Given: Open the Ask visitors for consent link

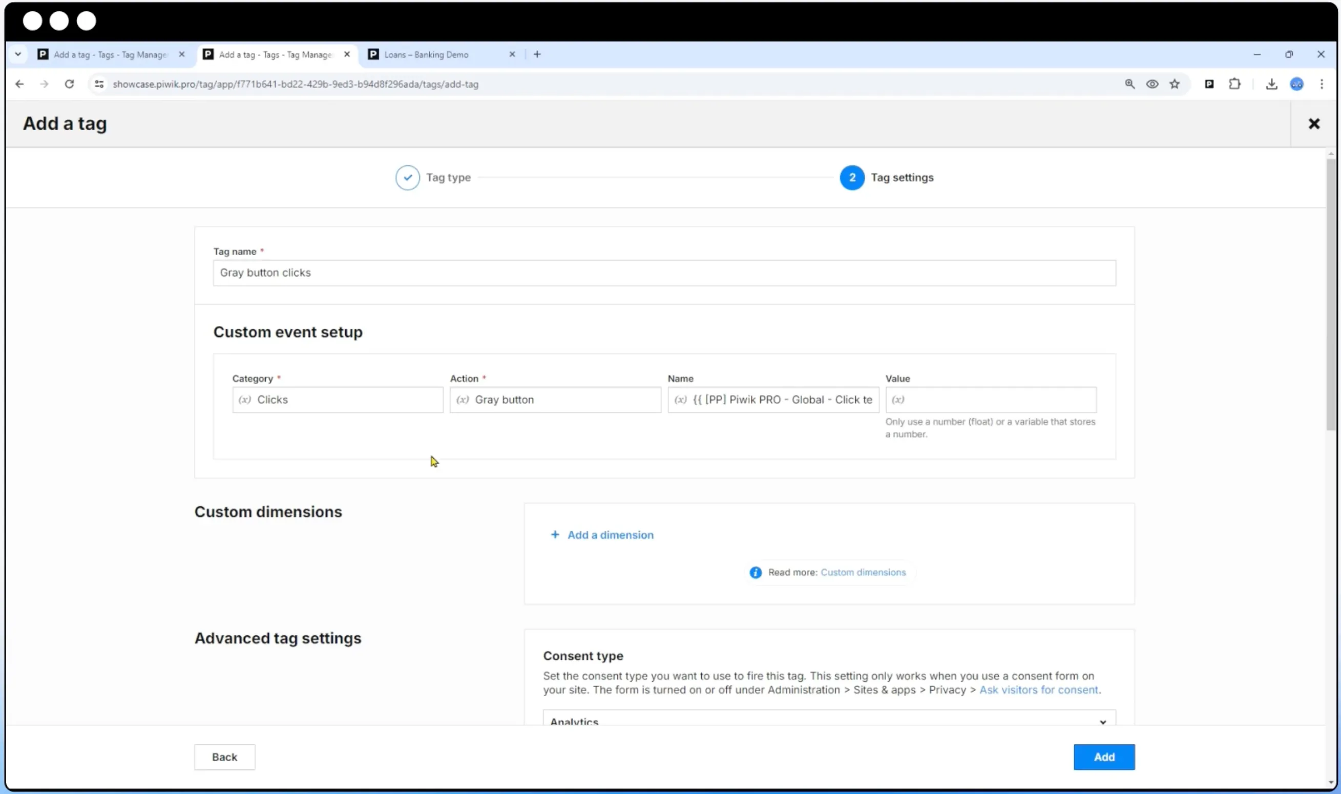Looking at the screenshot, I should [x=1038, y=689].
